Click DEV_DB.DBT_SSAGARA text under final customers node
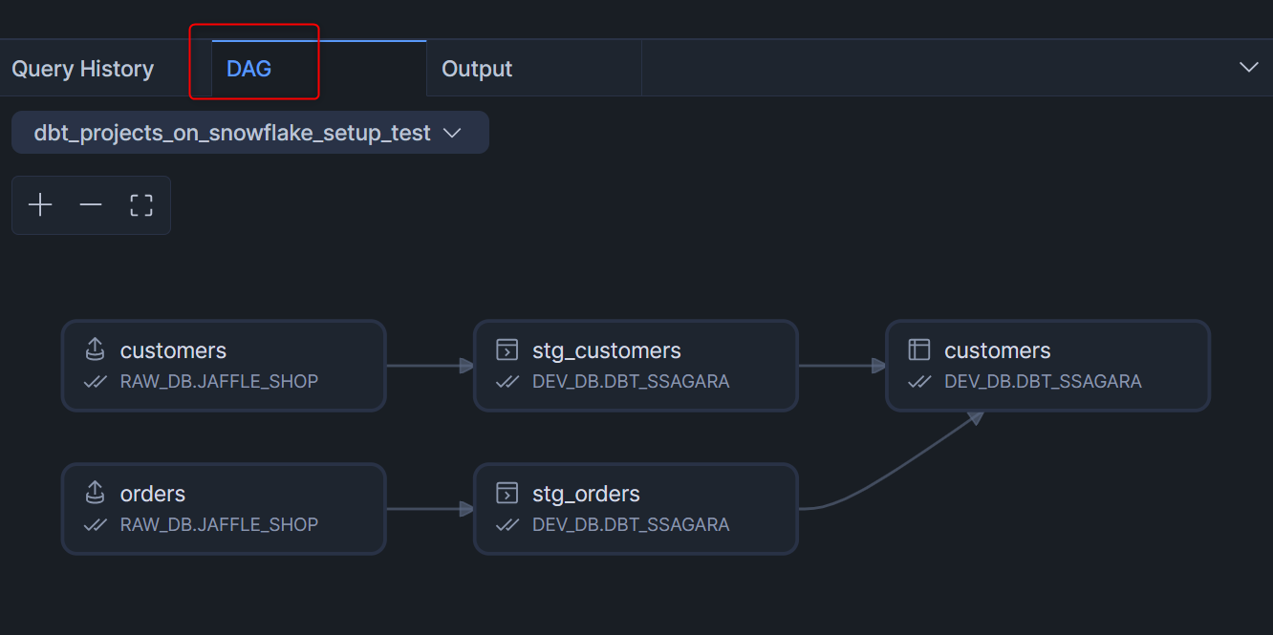1273x635 pixels. (x=1043, y=381)
